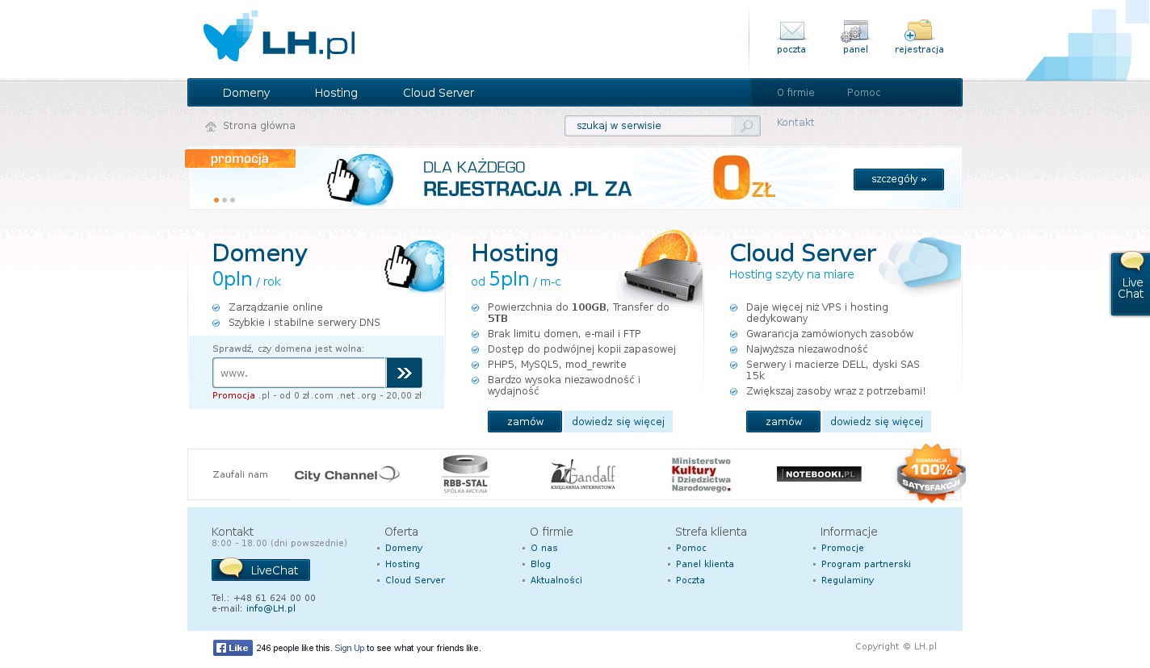Click the Facebook Like button
This screenshot has width=1150, height=668.
[233, 648]
